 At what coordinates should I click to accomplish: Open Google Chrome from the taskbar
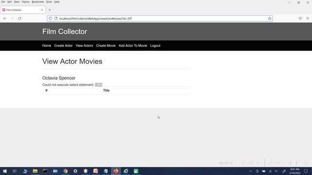(65, 171)
